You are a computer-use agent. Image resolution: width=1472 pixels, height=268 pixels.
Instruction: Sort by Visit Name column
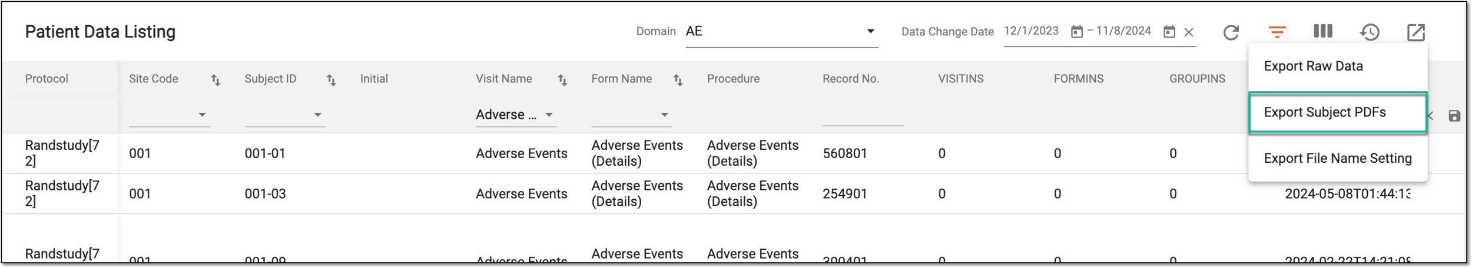(562, 80)
